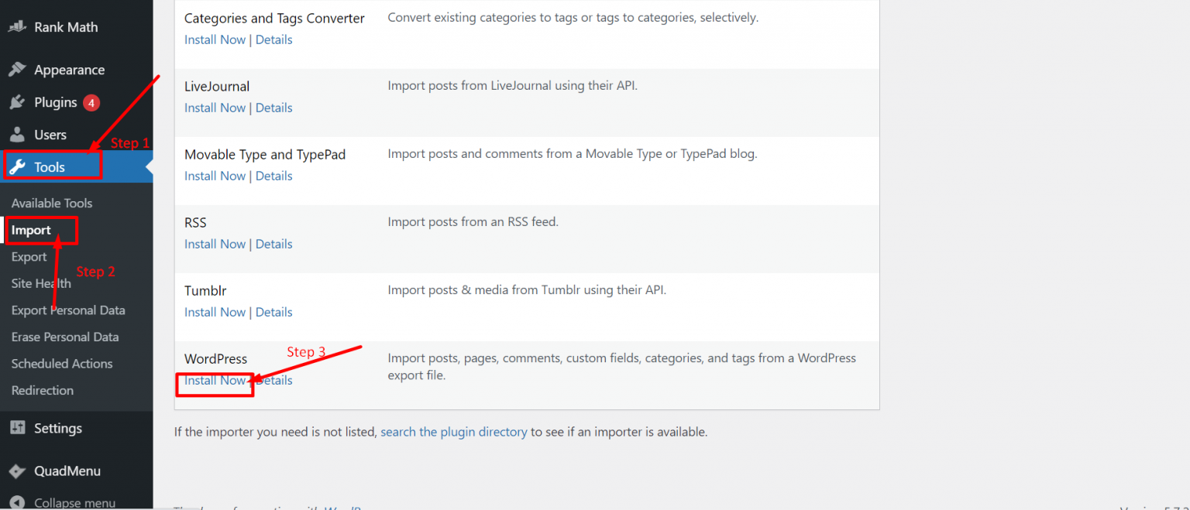Open the Redirection tools page

(42, 390)
